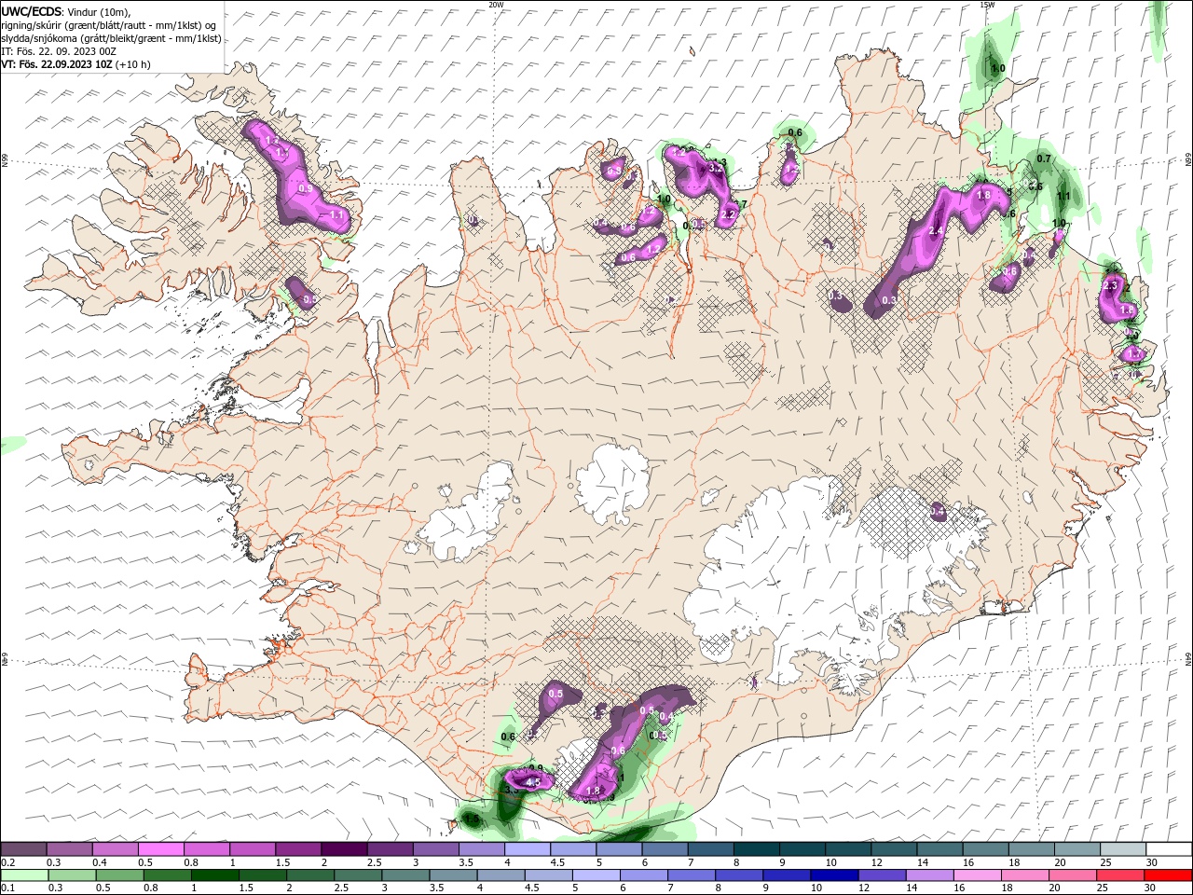Viewport: 1193px width, 895px height.
Task: Select sleet/snow scale swatch between 0.4 and 0.5
Action: click(x=115, y=848)
